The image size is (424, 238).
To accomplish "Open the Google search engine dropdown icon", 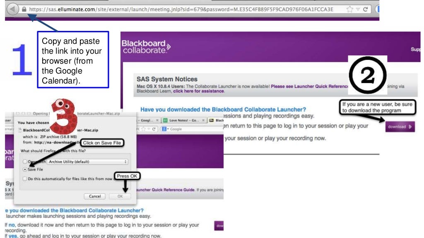I will (x=165, y=129).
